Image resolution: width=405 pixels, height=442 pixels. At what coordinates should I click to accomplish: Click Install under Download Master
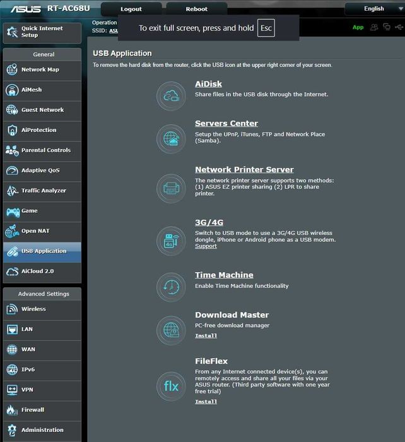[206, 336]
